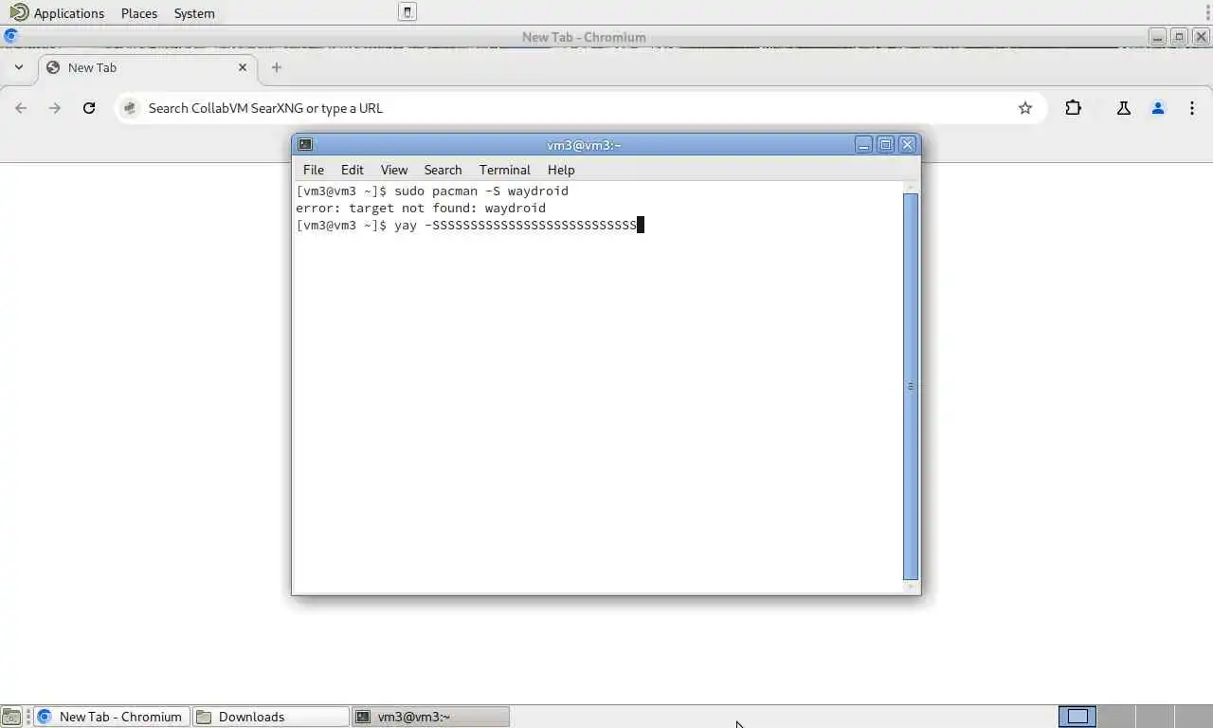The image size is (1213, 728).
Task: Open the Chromium labs flask icon
Action: (1124, 108)
